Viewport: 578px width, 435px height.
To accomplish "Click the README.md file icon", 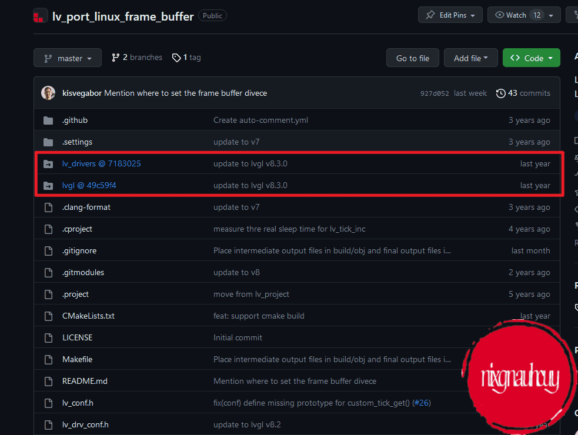I will point(48,381).
